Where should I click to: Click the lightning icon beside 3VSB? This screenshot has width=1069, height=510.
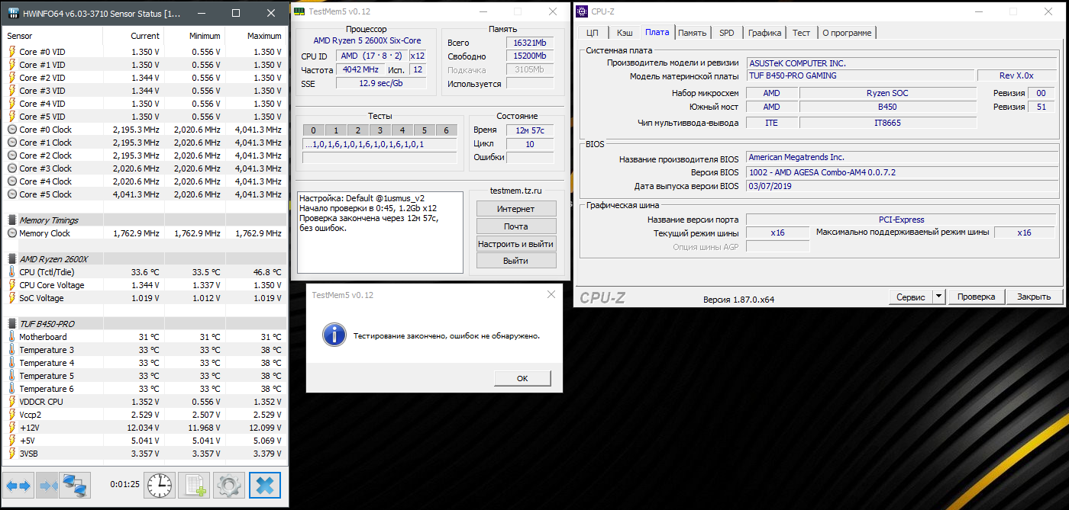[12, 454]
